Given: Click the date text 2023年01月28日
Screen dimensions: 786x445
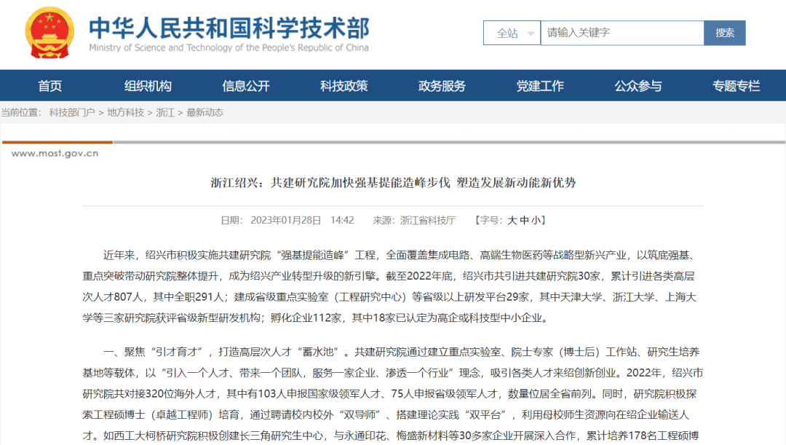Looking at the screenshot, I should tap(286, 220).
